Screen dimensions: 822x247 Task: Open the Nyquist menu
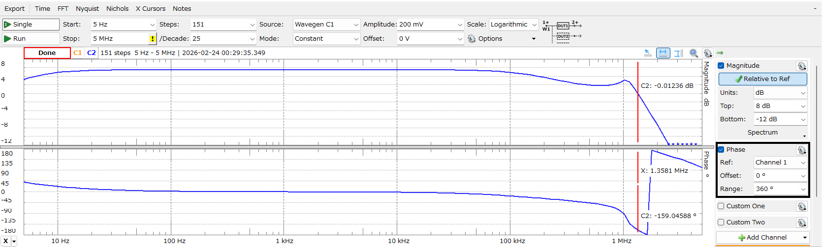point(87,9)
